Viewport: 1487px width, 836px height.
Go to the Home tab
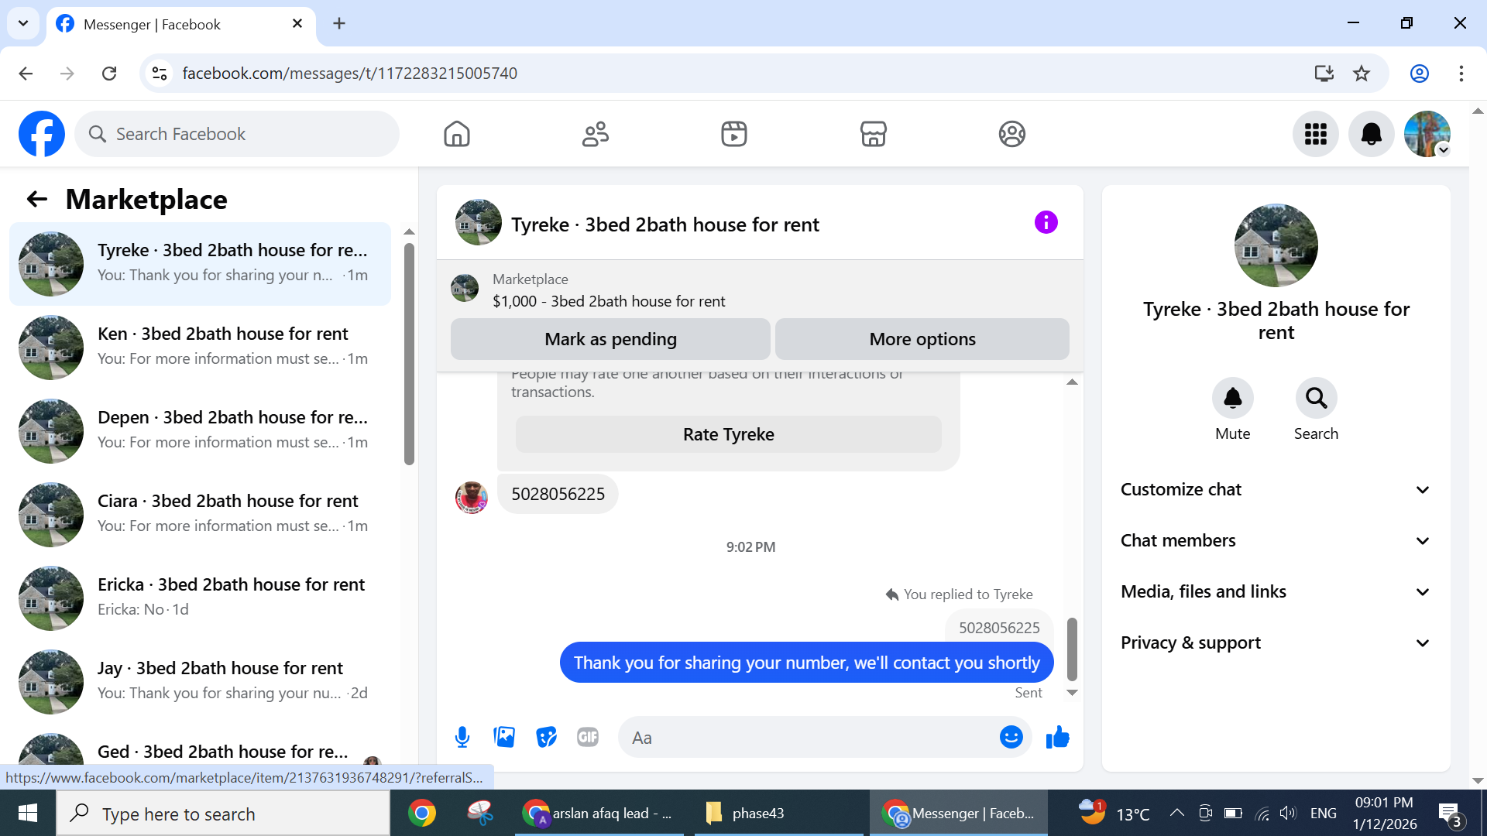[457, 135]
